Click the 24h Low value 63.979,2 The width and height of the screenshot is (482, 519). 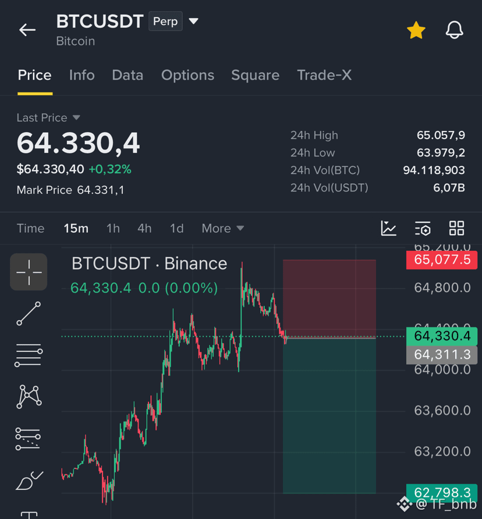click(x=441, y=152)
